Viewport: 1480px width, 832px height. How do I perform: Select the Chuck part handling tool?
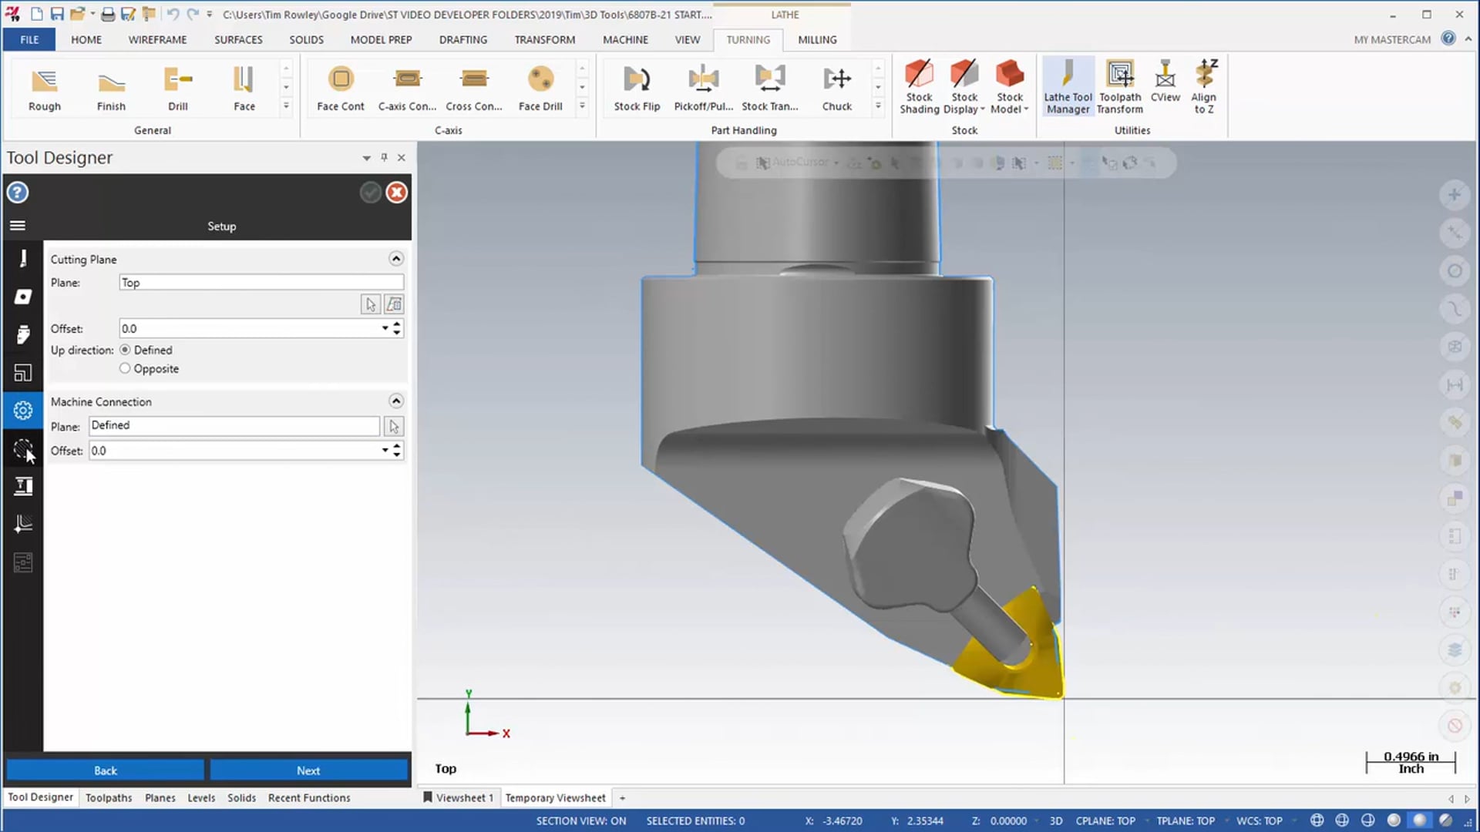pyautogui.click(x=837, y=89)
